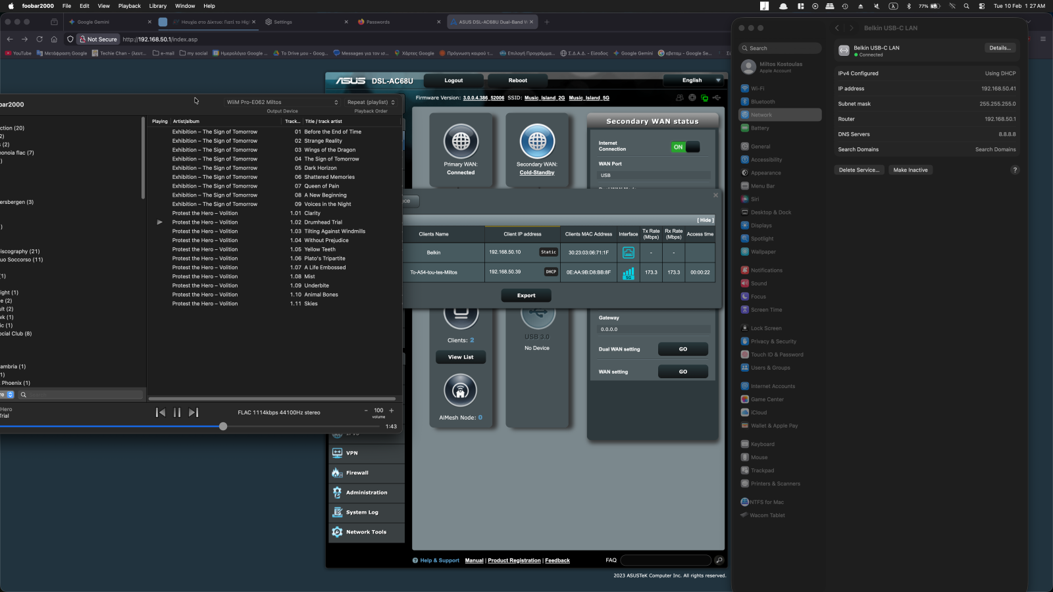Viewport: 1053px width, 592px height.
Task: Click the wired interface icon for Belkin
Action: point(629,253)
